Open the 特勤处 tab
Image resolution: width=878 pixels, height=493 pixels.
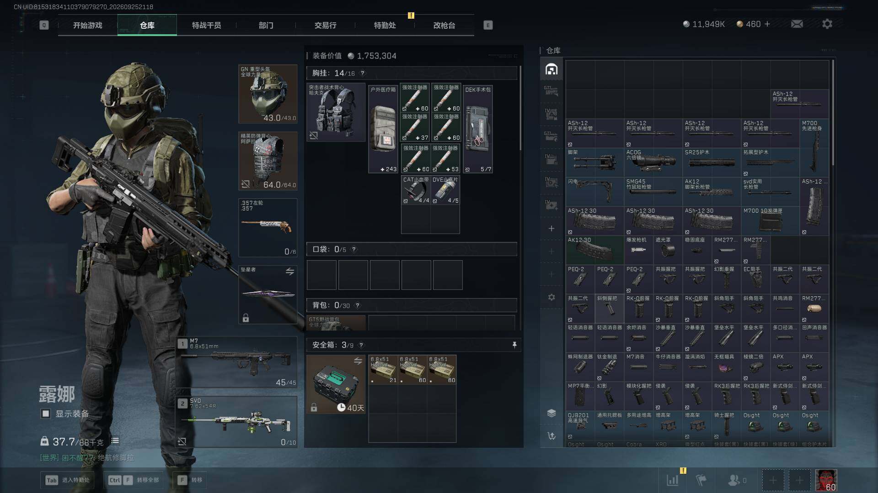pyautogui.click(x=385, y=25)
